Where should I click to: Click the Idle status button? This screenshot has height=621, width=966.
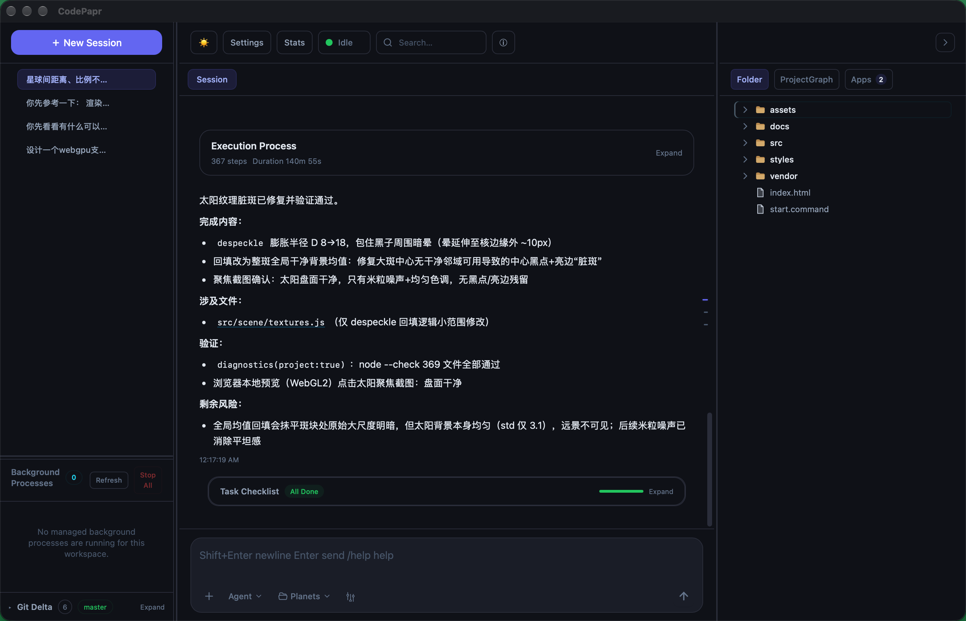tap(344, 42)
